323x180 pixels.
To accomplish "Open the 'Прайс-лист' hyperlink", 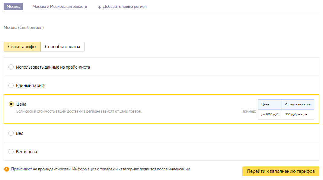I will pyautogui.click(x=21, y=169).
